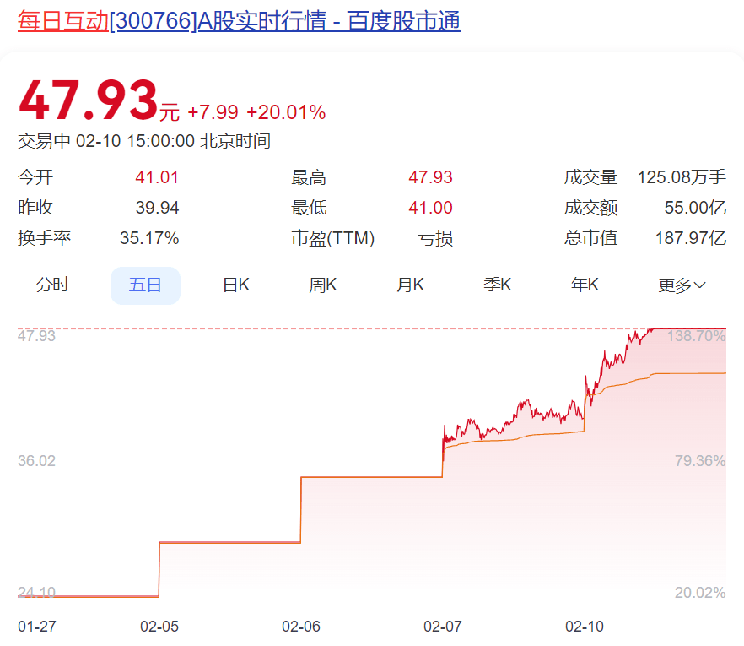
Task: Click the 24.10 price axis label
Action: (x=36, y=592)
